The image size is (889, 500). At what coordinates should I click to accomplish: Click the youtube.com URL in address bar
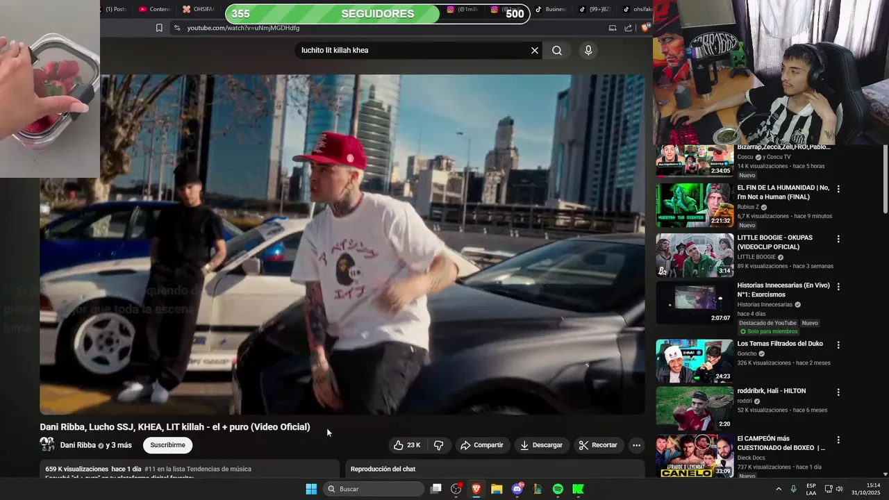243,28
